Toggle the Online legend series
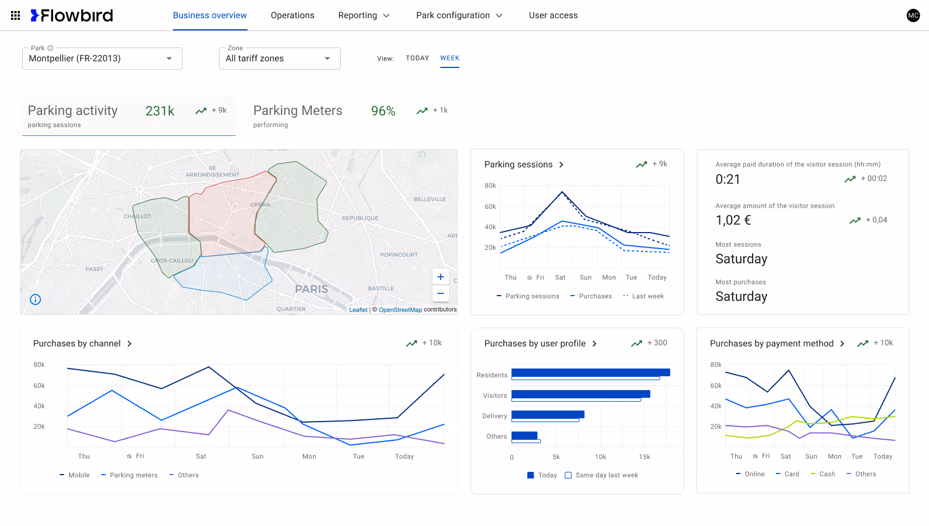 point(750,474)
